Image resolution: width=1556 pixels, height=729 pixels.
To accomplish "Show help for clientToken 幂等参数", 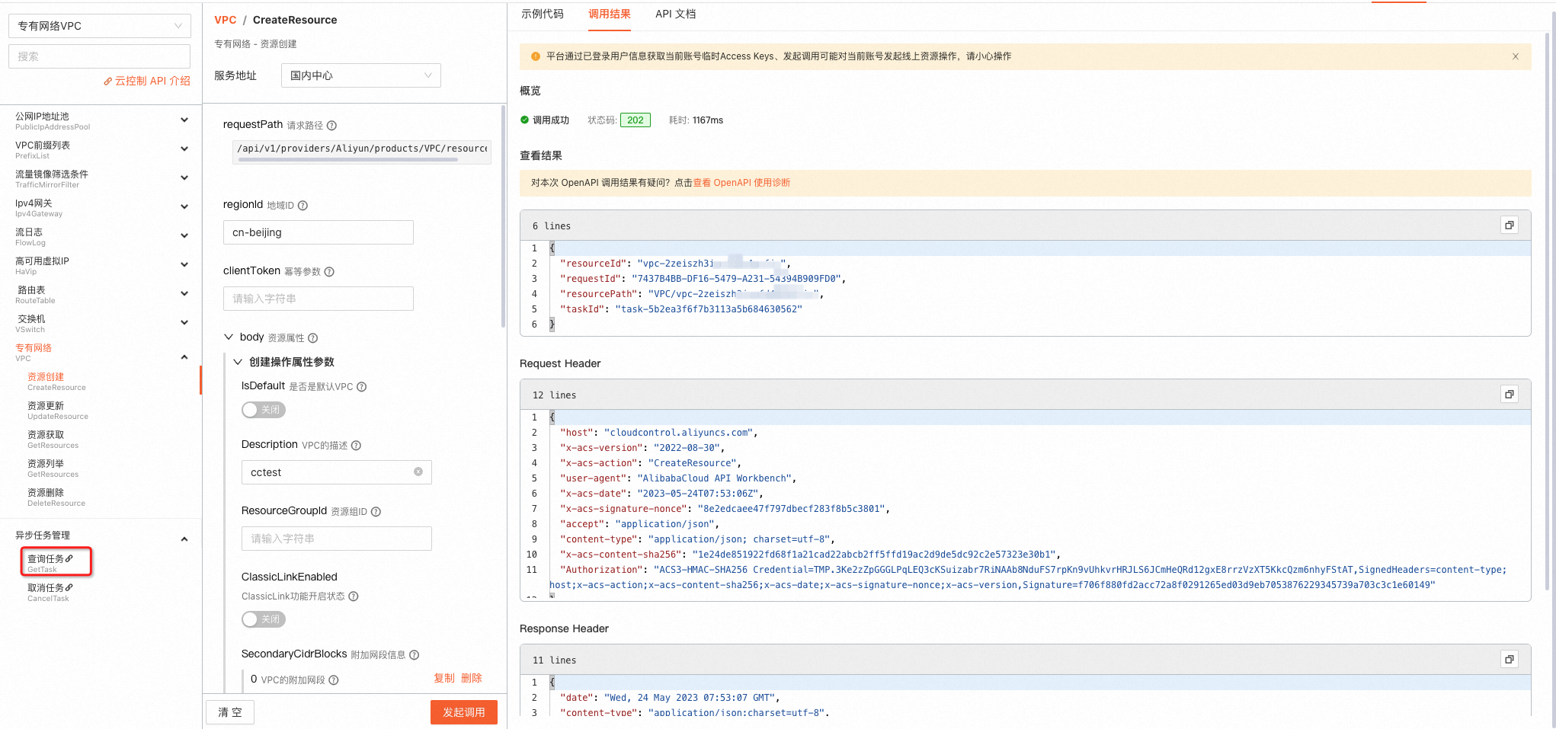I will click(x=329, y=272).
